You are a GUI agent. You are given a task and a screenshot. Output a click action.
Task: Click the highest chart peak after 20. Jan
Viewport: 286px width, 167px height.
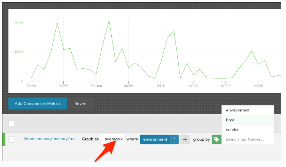tap(109, 20)
